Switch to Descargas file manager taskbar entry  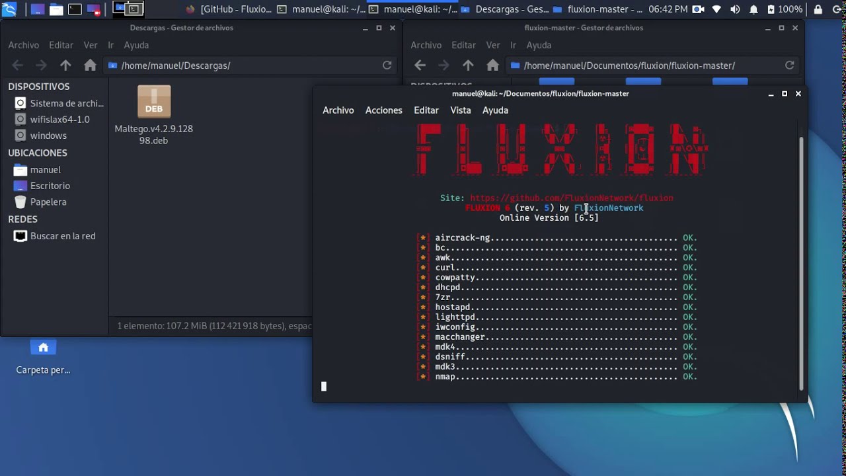(x=503, y=9)
